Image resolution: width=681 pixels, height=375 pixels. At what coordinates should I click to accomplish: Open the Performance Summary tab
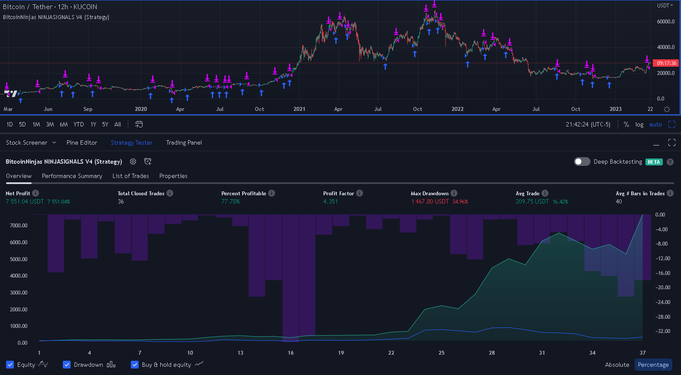(x=72, y=176)
